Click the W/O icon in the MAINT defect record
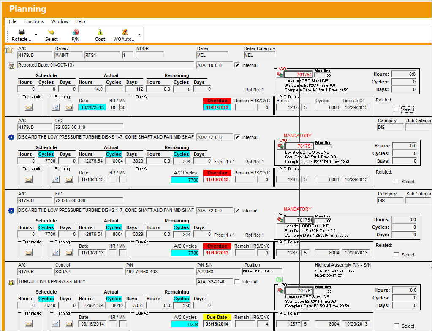 280,75
